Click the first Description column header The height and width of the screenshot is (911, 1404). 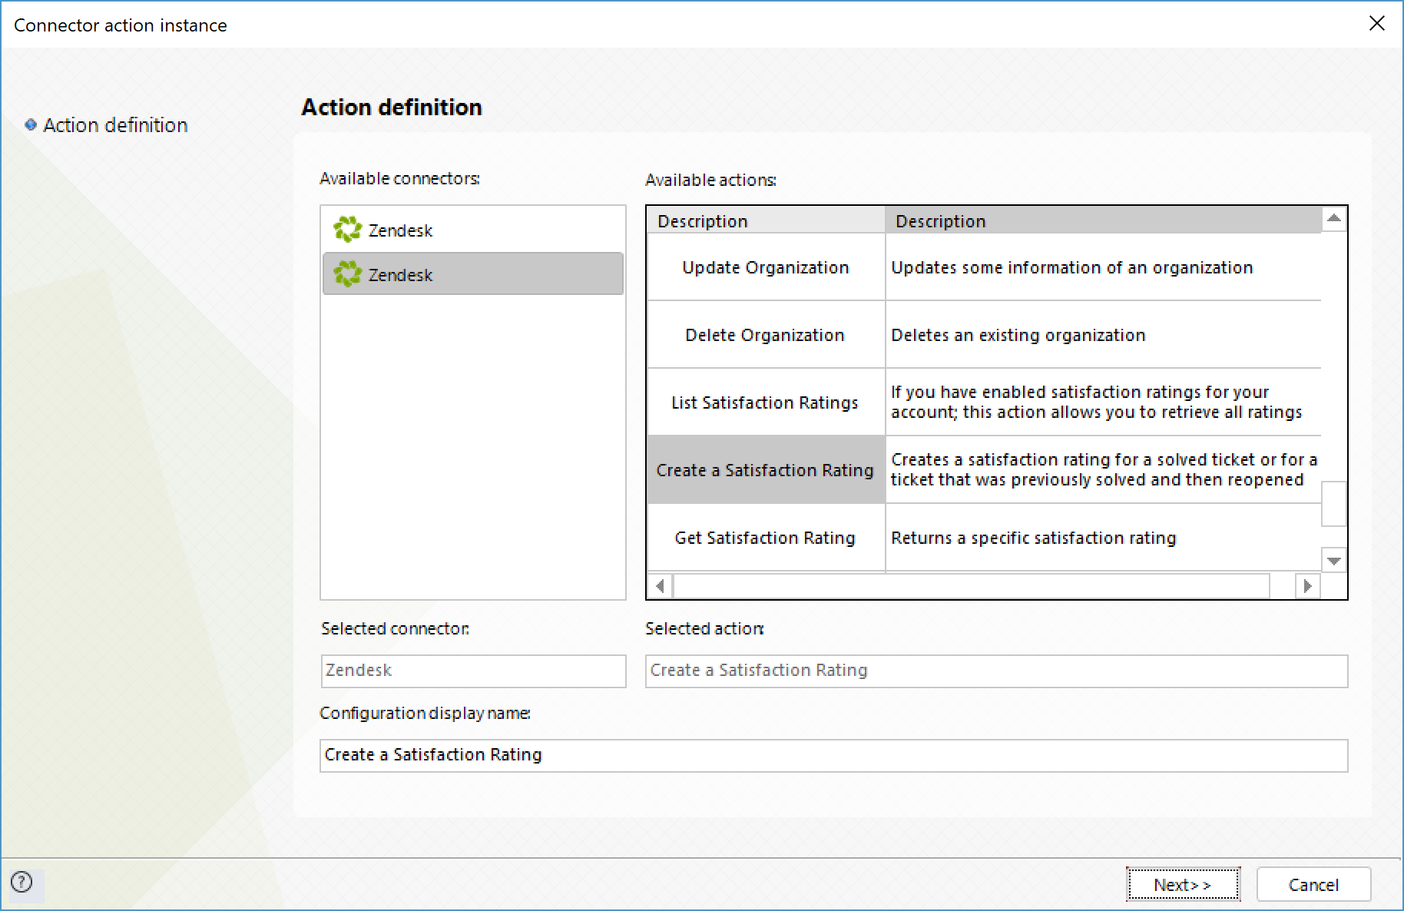[x=766, y=220]
